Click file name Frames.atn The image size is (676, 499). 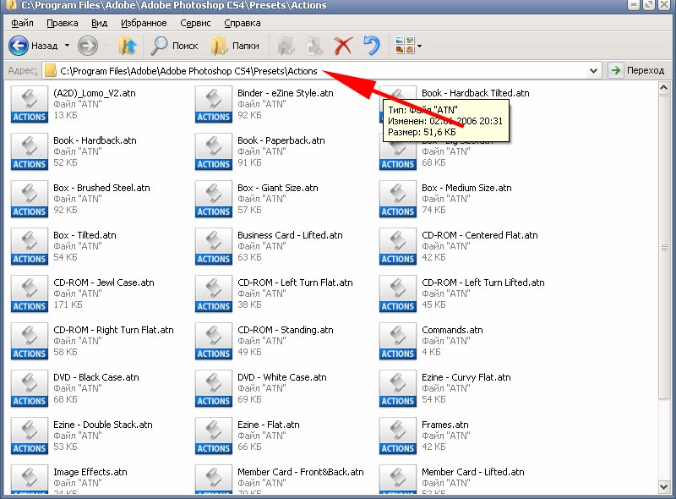[x=445, y=425]
